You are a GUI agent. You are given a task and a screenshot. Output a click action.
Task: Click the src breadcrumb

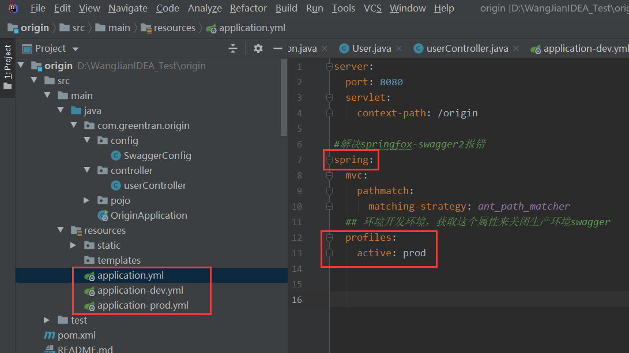point(72,28)
